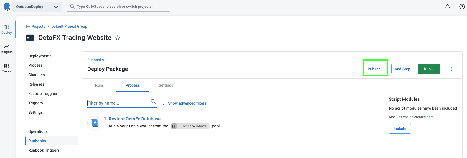This screenshot has width=467, height=158.
Task: Click the worker pool icon in Hosted Windows chip
Action: [174, 126]
